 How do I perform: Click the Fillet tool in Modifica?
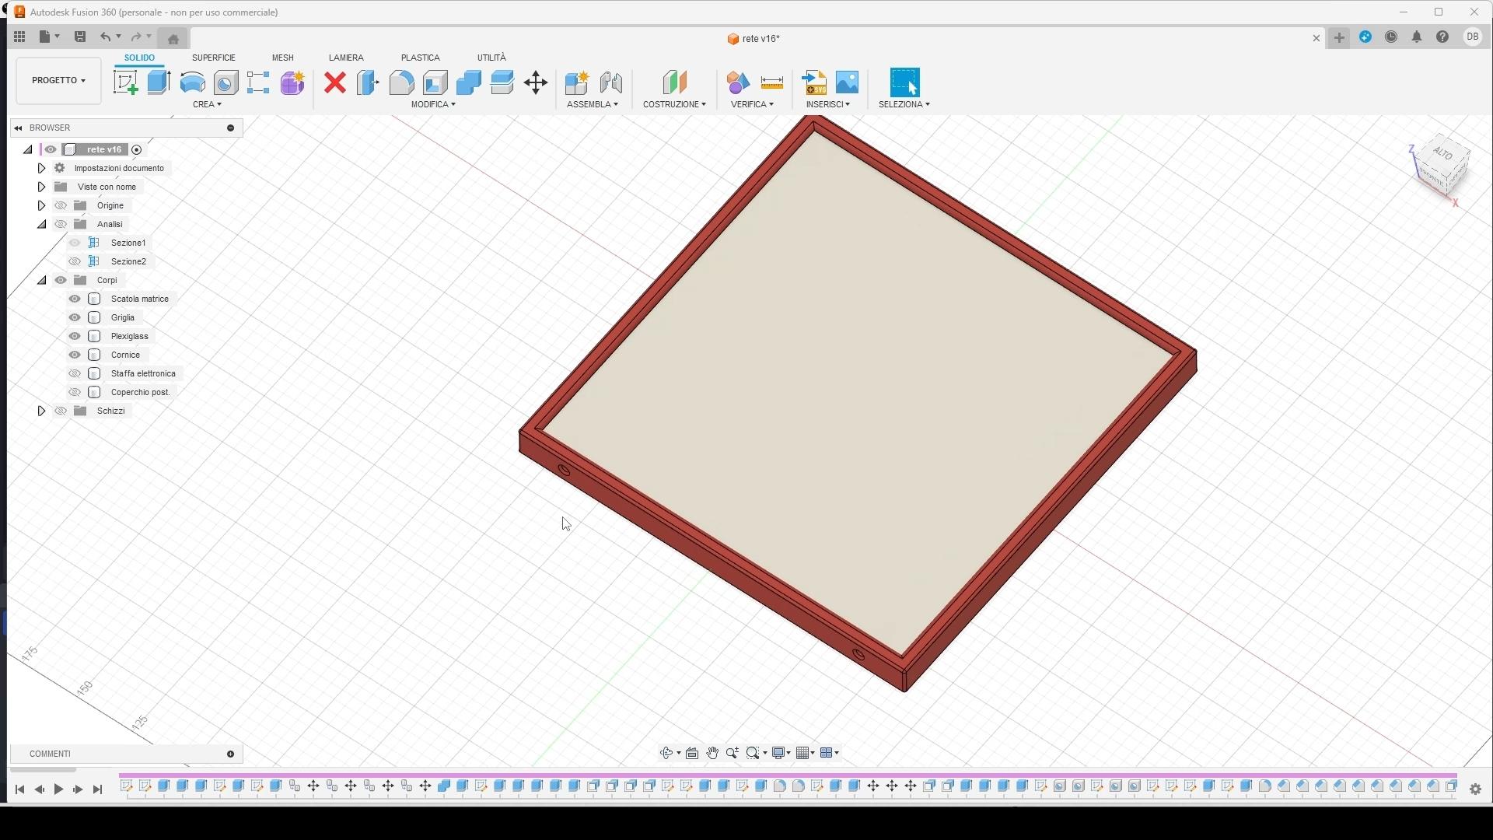[401, 82]
